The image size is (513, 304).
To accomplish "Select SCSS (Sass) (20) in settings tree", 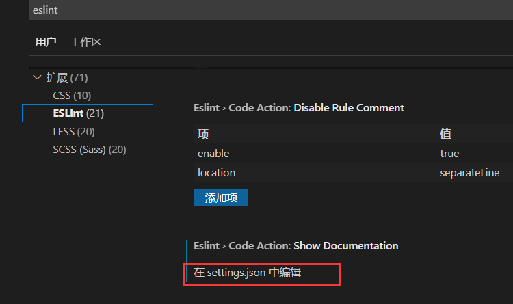I will point(90,150).
